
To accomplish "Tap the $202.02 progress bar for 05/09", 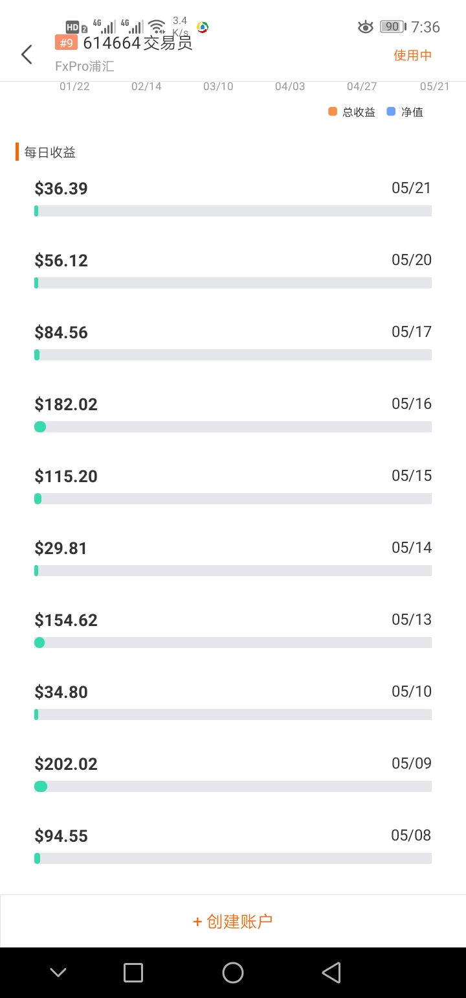I will [233, 786].
